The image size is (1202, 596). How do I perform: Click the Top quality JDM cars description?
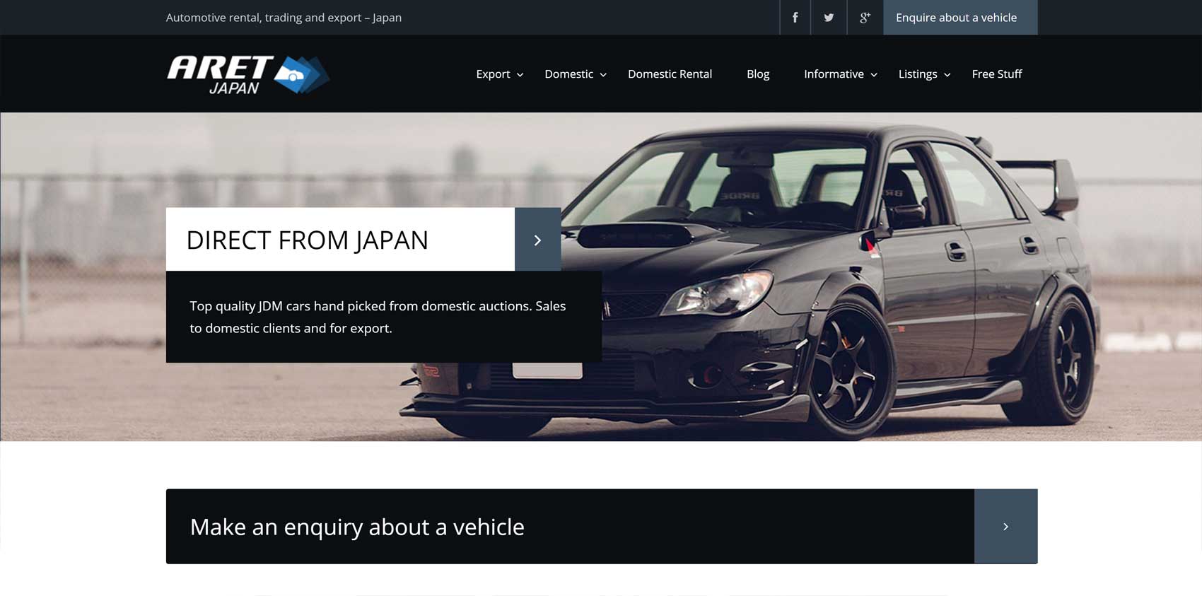point(378,317)
